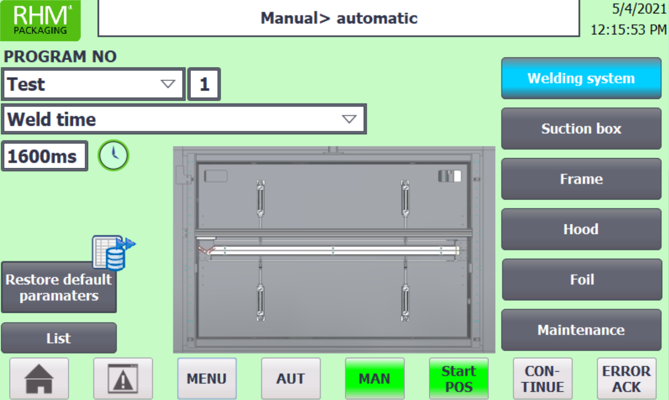Acknowledge errors with ERROR ACK
Image resolution: width=669 pixels, height=400 pixels.
click(x=626, y=378)
